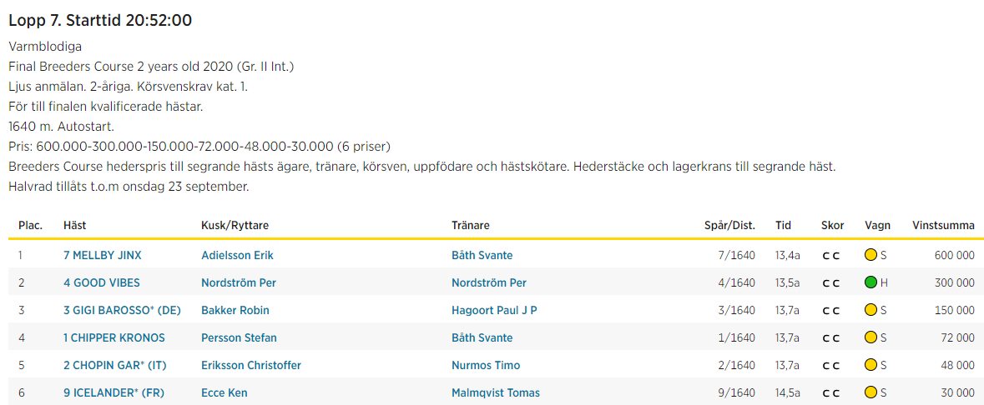Image resolution: width=984 pixels, height=405 pixels.
Task: Click the shoe icons in Gigi Barosso row
Action: click(830, 311)
